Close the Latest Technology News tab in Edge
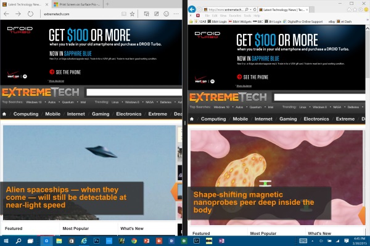 point(47,4)
